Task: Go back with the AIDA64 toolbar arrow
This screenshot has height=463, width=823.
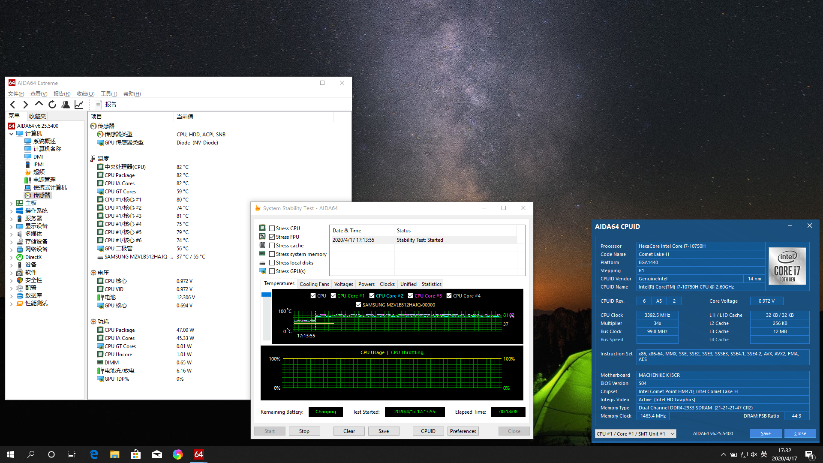Action: coord(13,104)
